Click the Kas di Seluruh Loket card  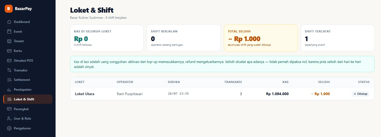tap(107, 38)
